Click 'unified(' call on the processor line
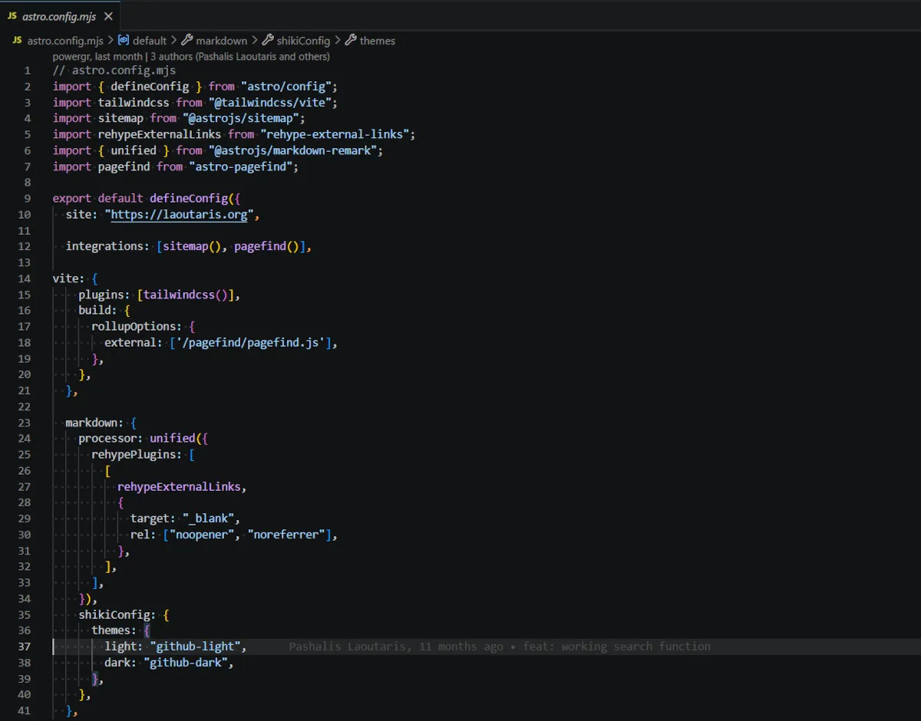Image resolution: width=921 pixels, height=721 pixels. tap(176, 439)
